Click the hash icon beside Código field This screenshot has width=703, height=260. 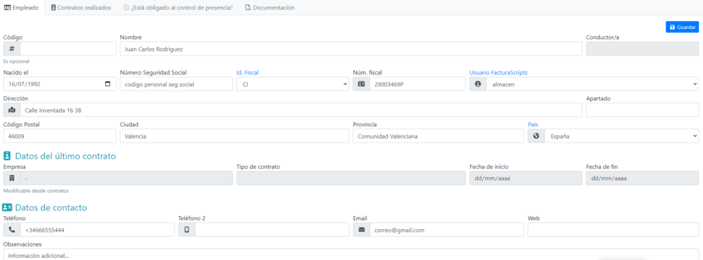(x=12, y=49)
